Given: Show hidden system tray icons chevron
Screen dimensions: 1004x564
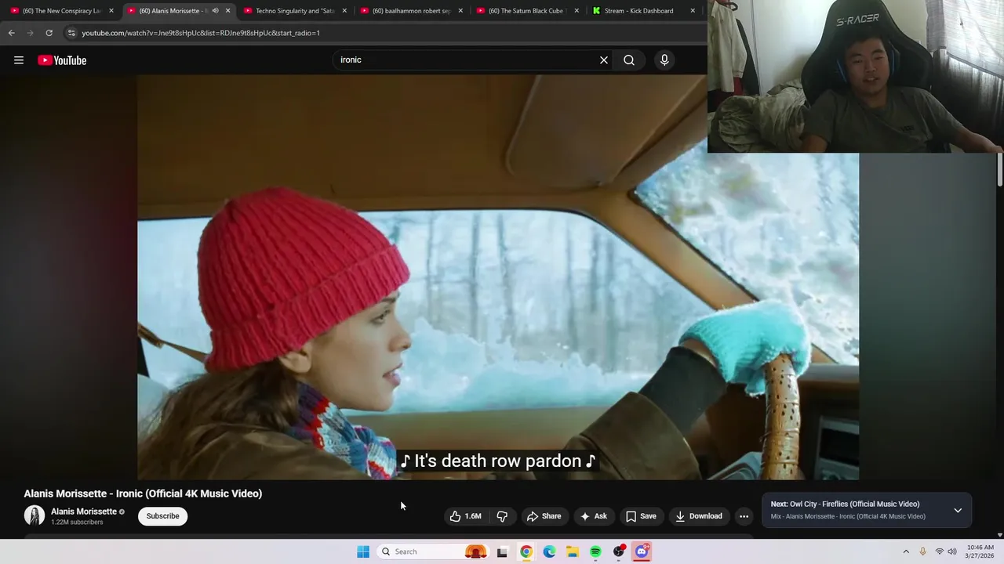Looking at the screenshot, I should point(906,551).
